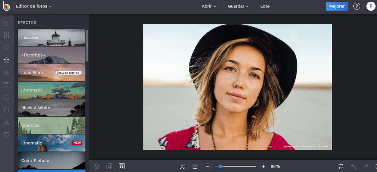Select the Edit sliders sidebar icon
Viewport: 377px width, 172px height.
tap(6, 35)
